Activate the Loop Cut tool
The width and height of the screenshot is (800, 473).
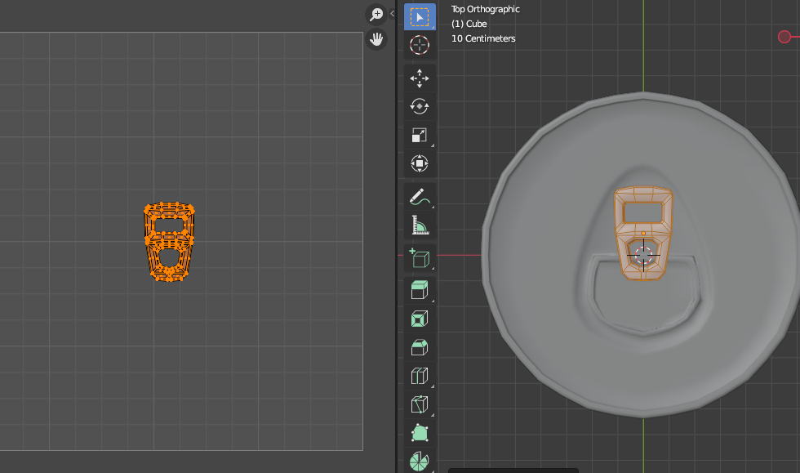pos(420,376)
